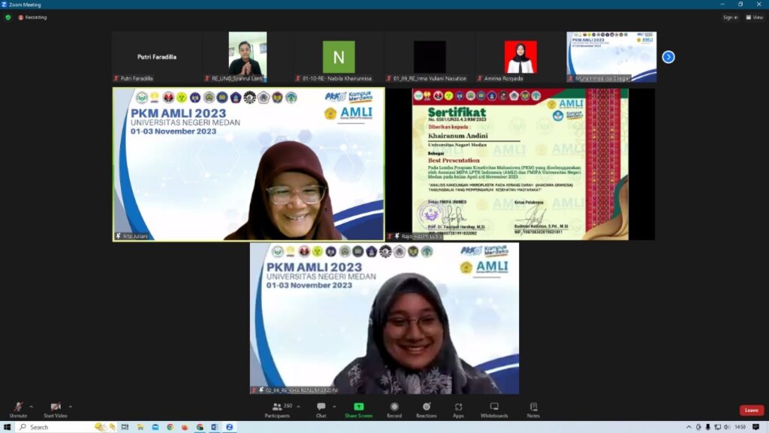This screenshot has width=769, height=433.
Task: Select Putri Faradilla's participant tile
Action: pos(157,57)
